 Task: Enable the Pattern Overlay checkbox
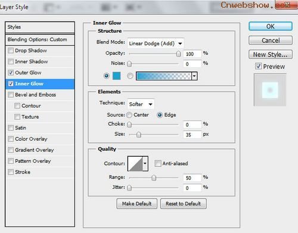click(11, 161)
